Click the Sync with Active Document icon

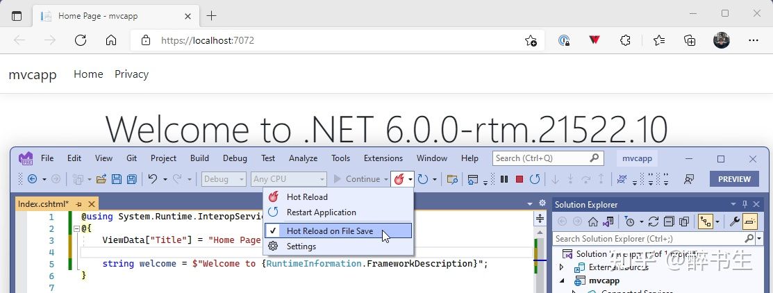[654, 221]
